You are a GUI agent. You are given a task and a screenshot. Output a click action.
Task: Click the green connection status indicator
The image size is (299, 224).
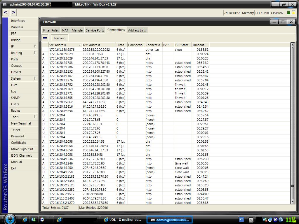pyautogui.click(x=289, y=13)
